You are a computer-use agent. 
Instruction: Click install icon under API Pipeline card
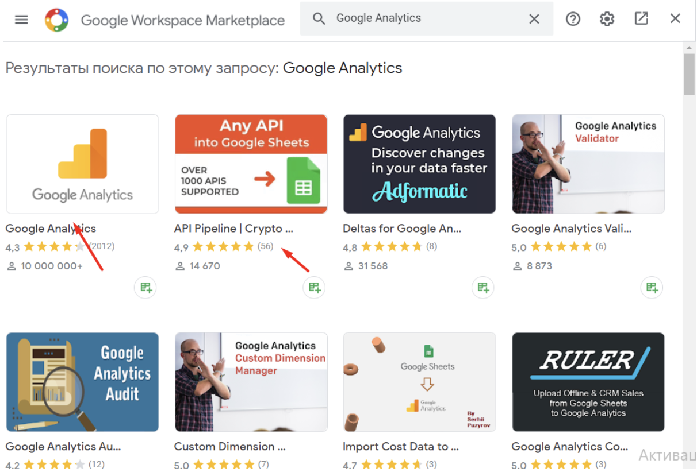[314, 287]
